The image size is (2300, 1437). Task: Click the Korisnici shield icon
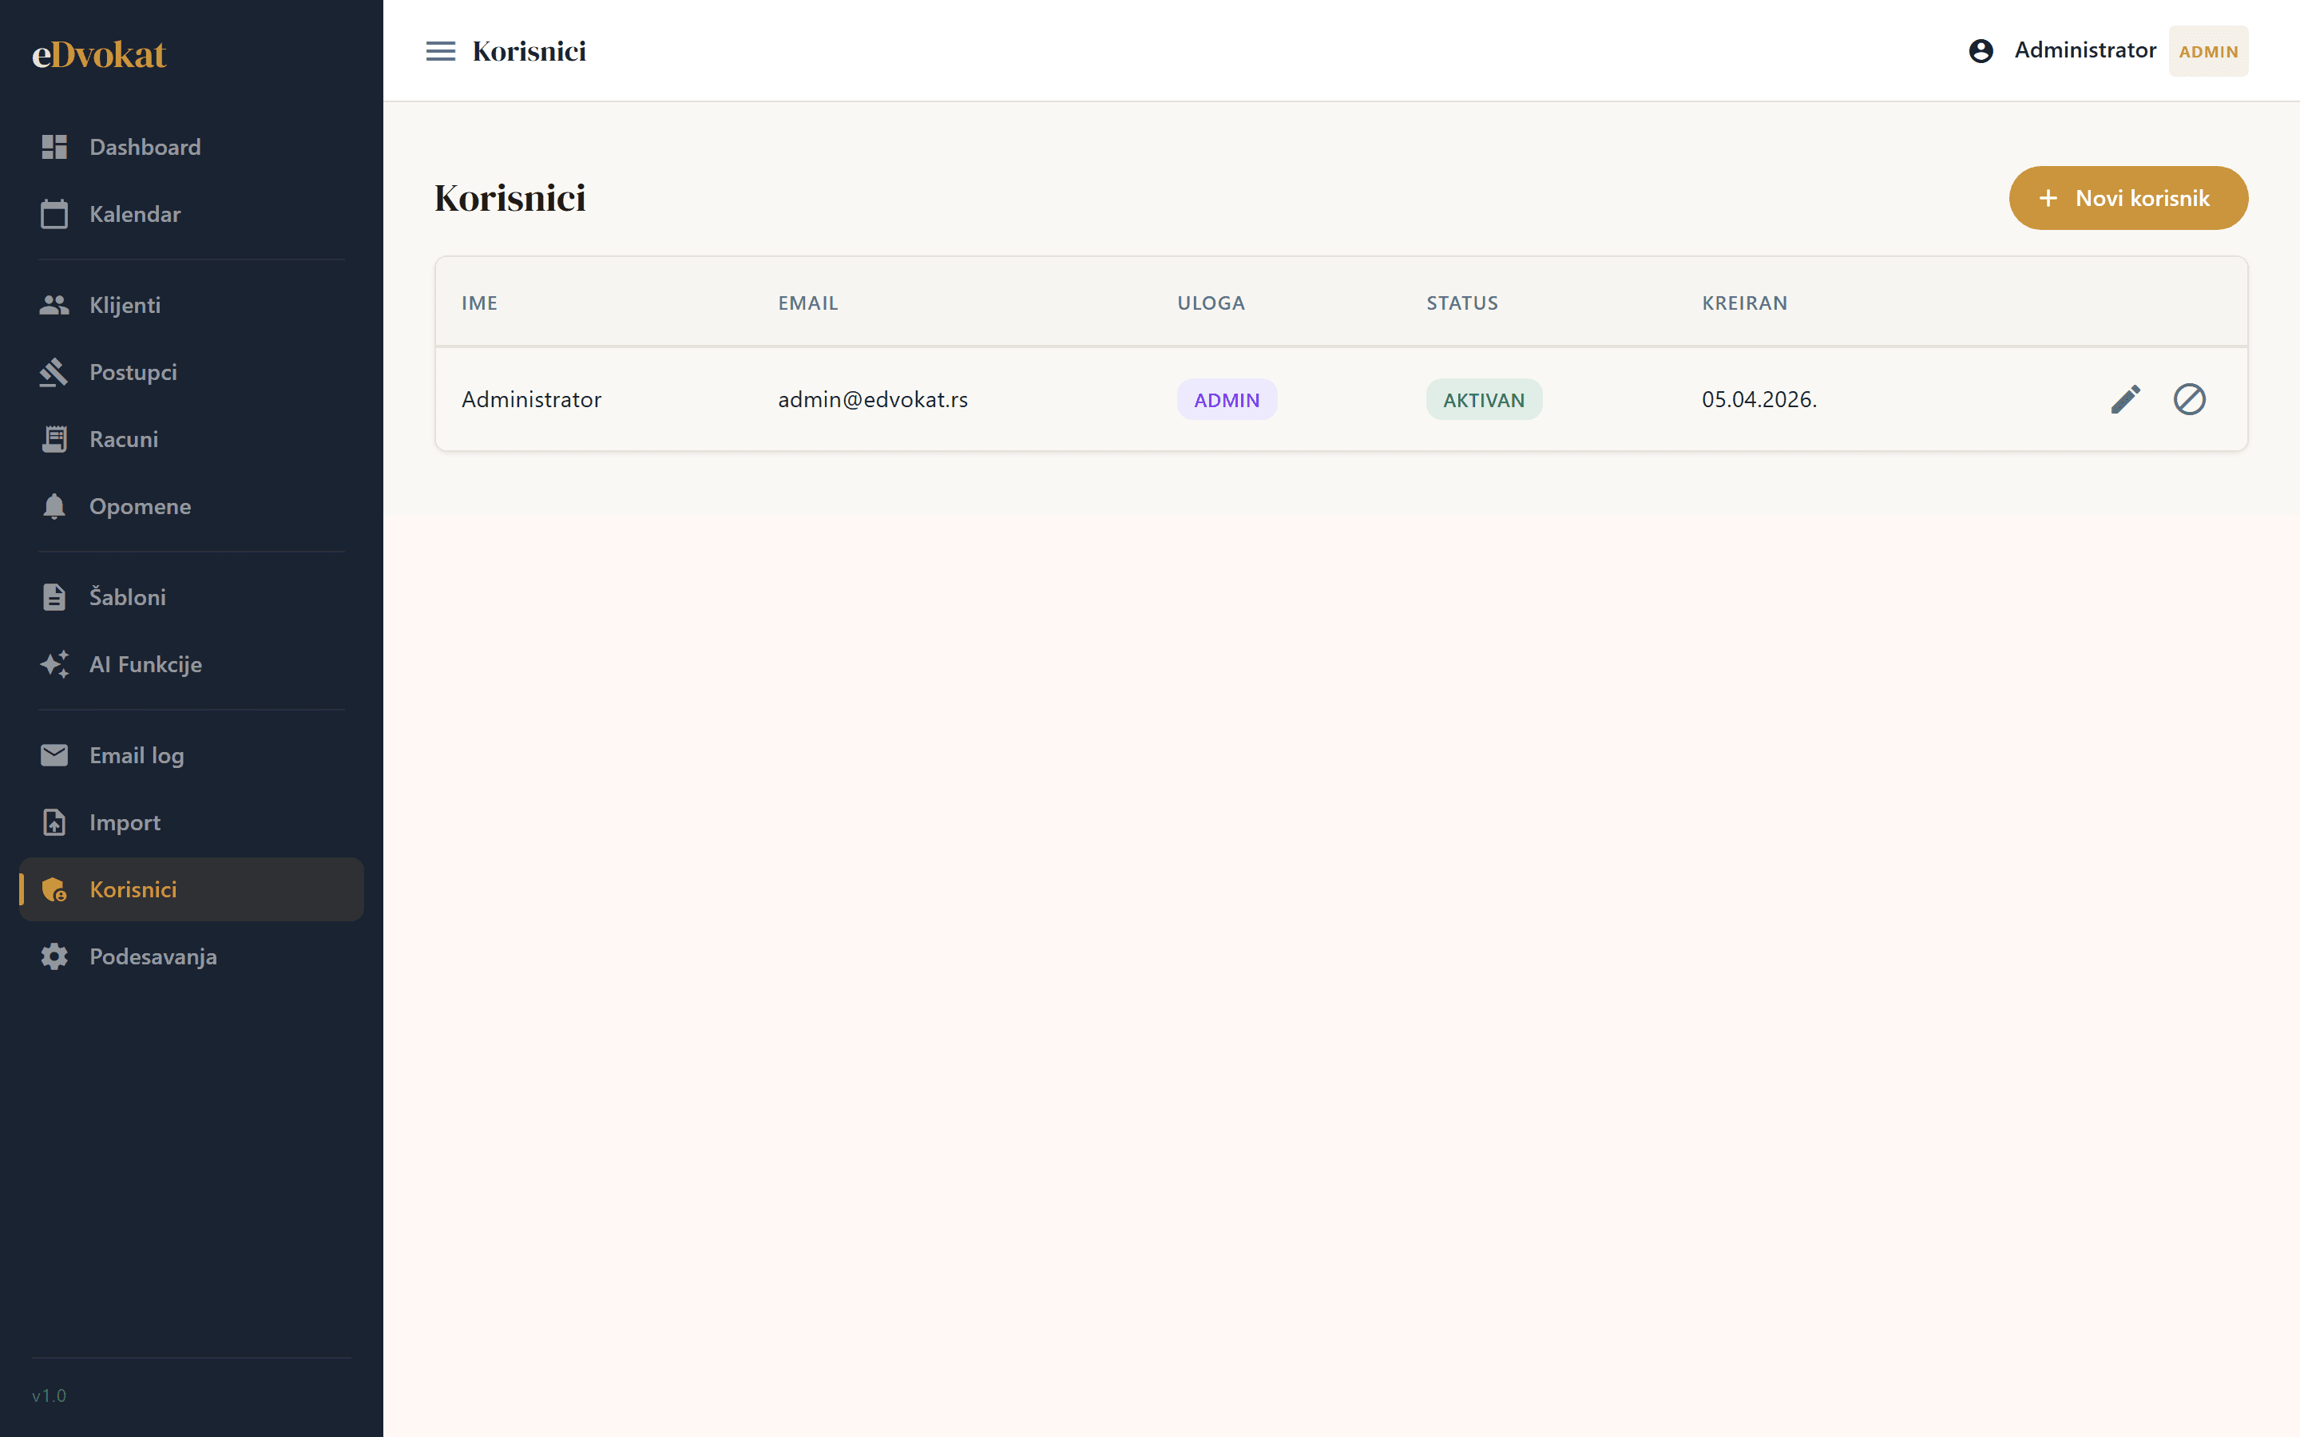pyautogui.click(x=54, y=889)
